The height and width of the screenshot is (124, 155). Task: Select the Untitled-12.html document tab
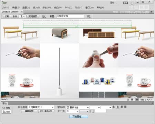(10, 12)
